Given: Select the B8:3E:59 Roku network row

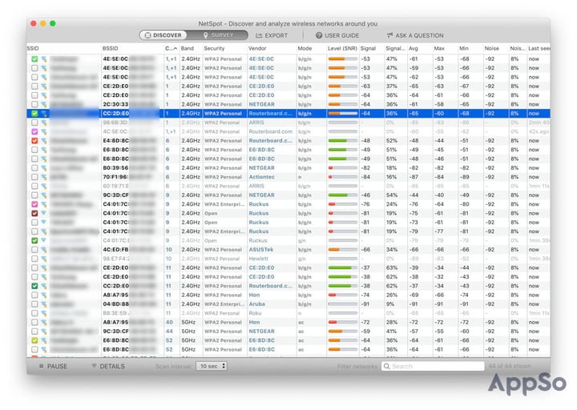Looking at the screenshot, I should click(288, 313).
